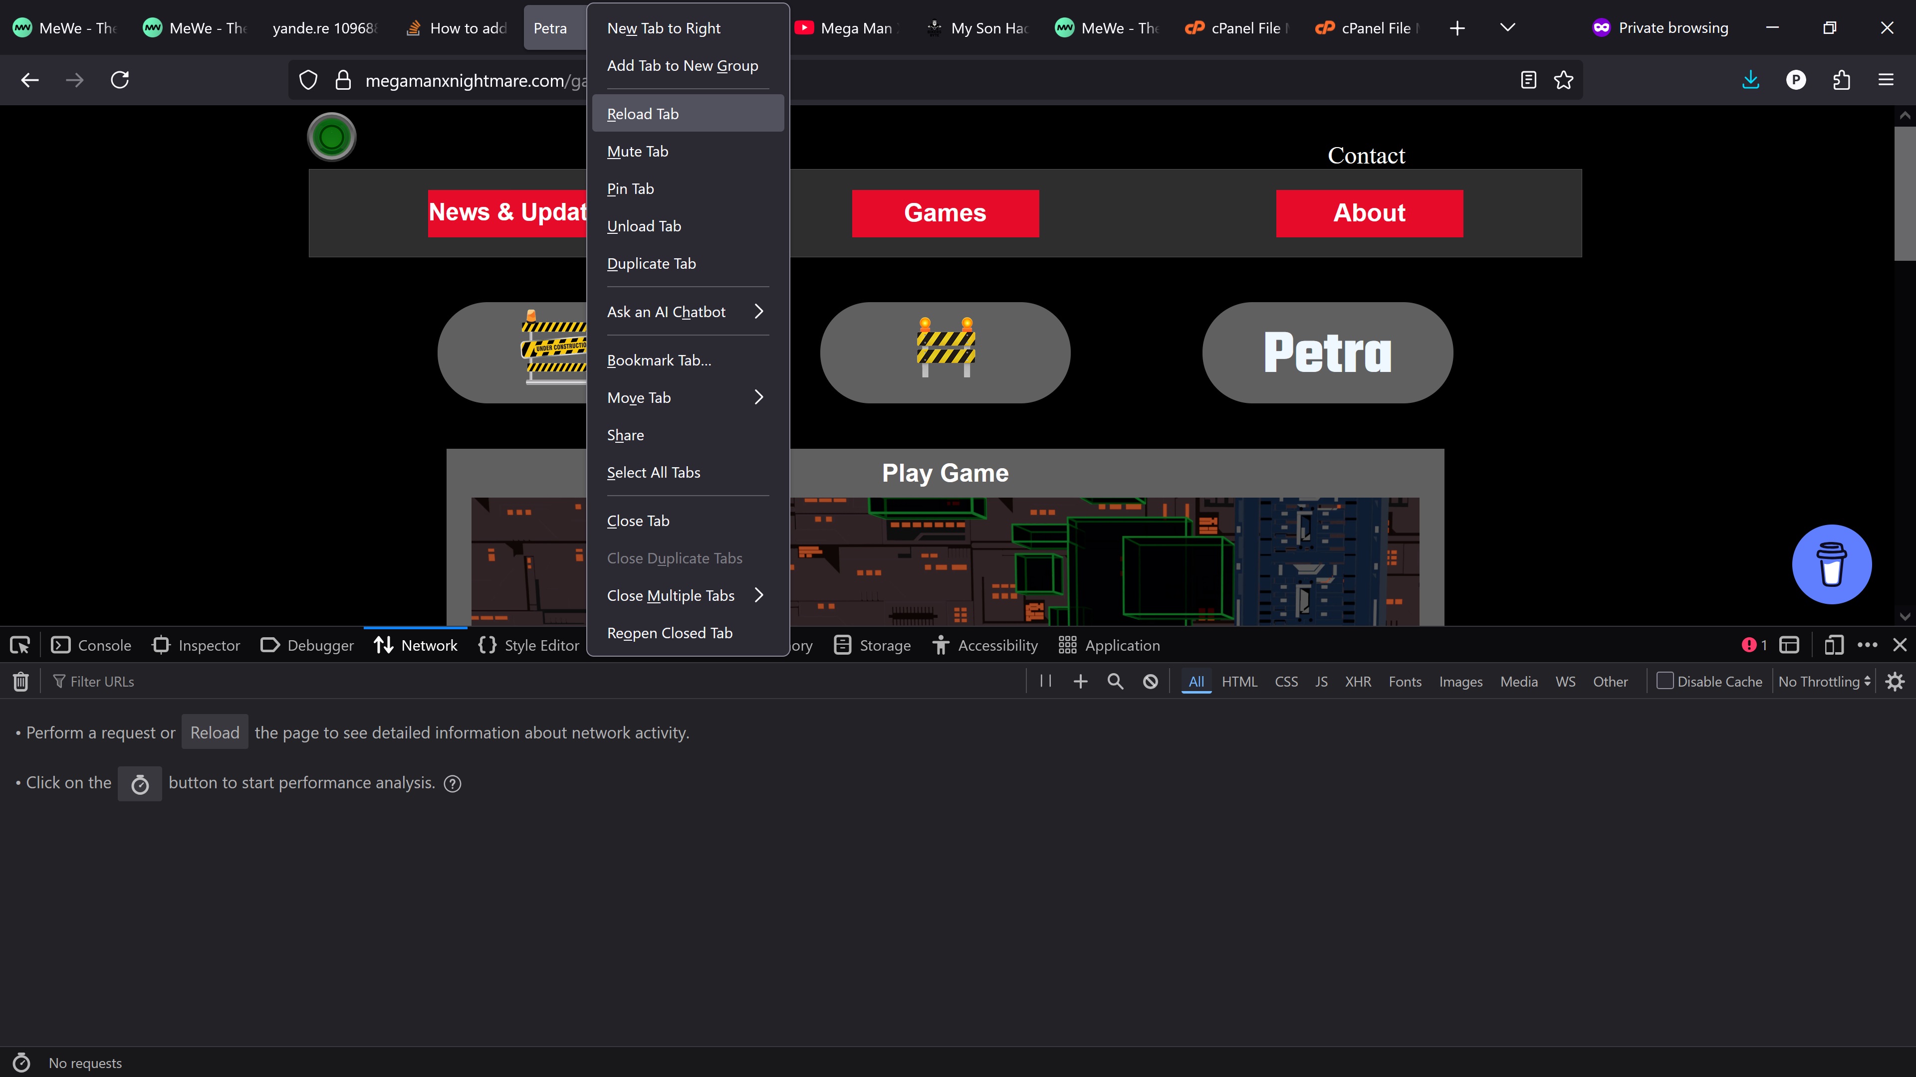The image size is (1916, 1077).
Task: Filter network requests by HTML
Action: click(1239, 682)
